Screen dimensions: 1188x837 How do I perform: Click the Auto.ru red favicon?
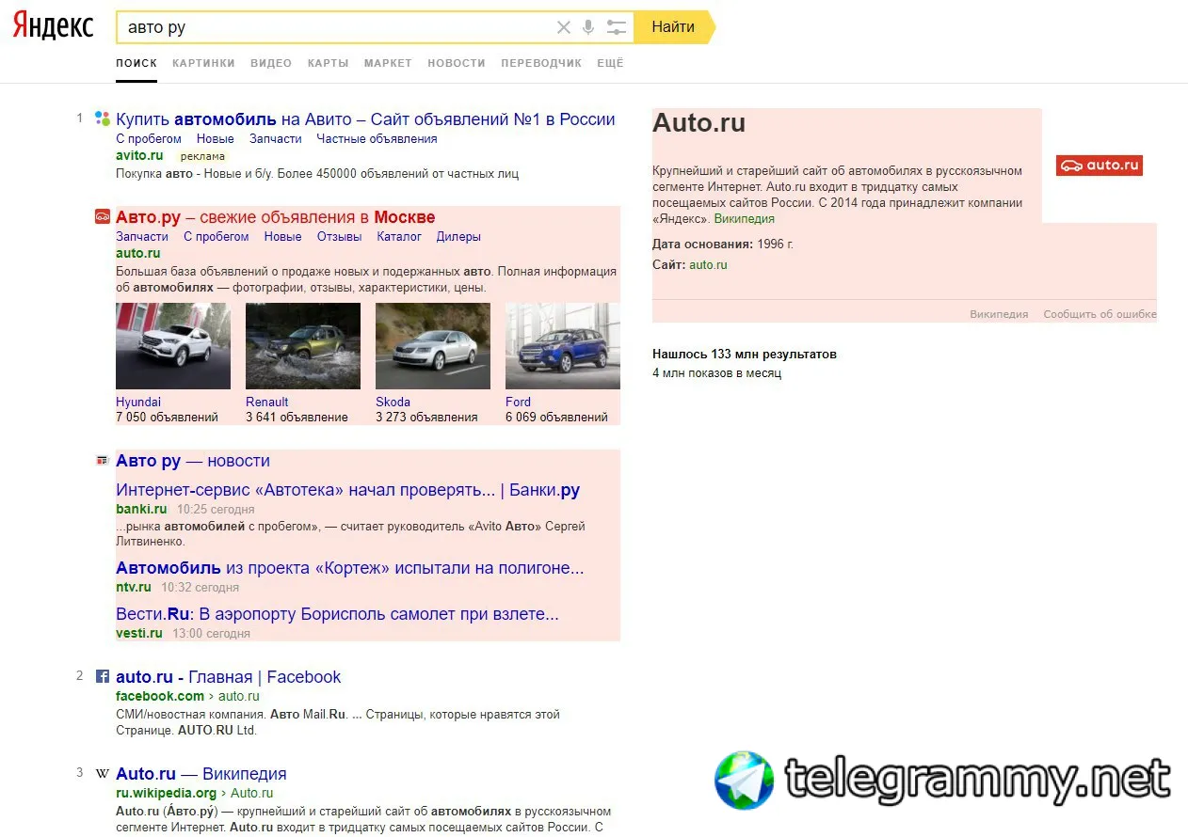pyautogui.click(x=103, y=217)
